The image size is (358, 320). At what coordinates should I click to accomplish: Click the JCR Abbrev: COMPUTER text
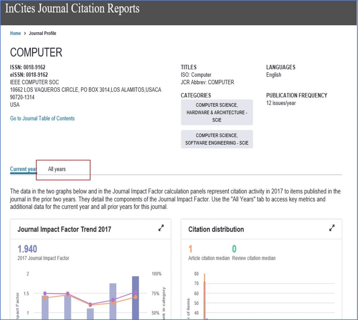207,82
